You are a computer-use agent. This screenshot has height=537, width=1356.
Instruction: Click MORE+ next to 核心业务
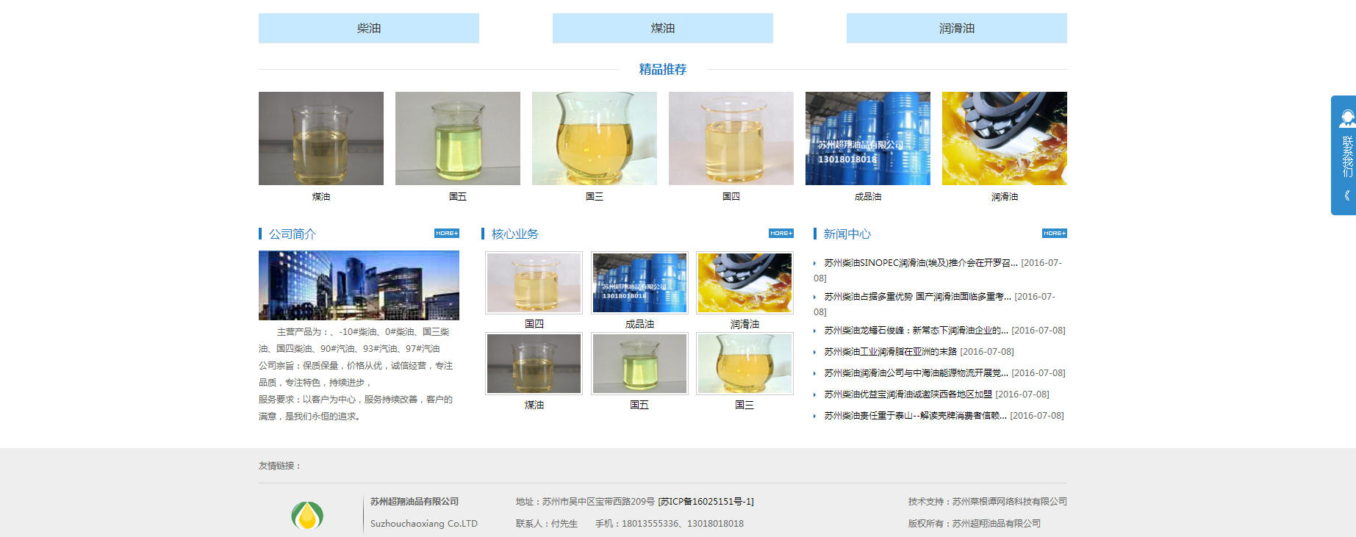coord(781,234)
